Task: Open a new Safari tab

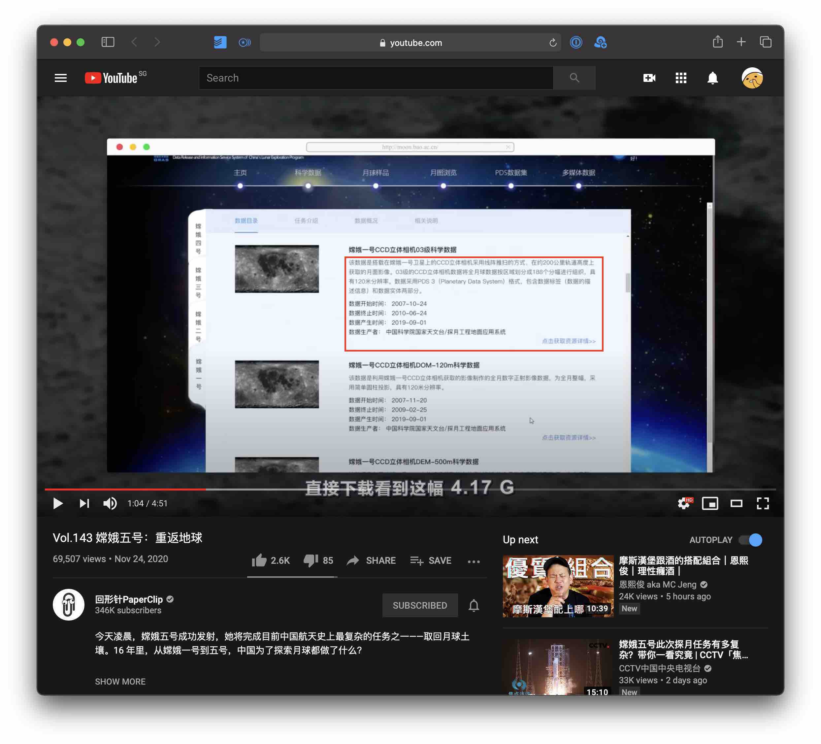Action: click(741, 42)
